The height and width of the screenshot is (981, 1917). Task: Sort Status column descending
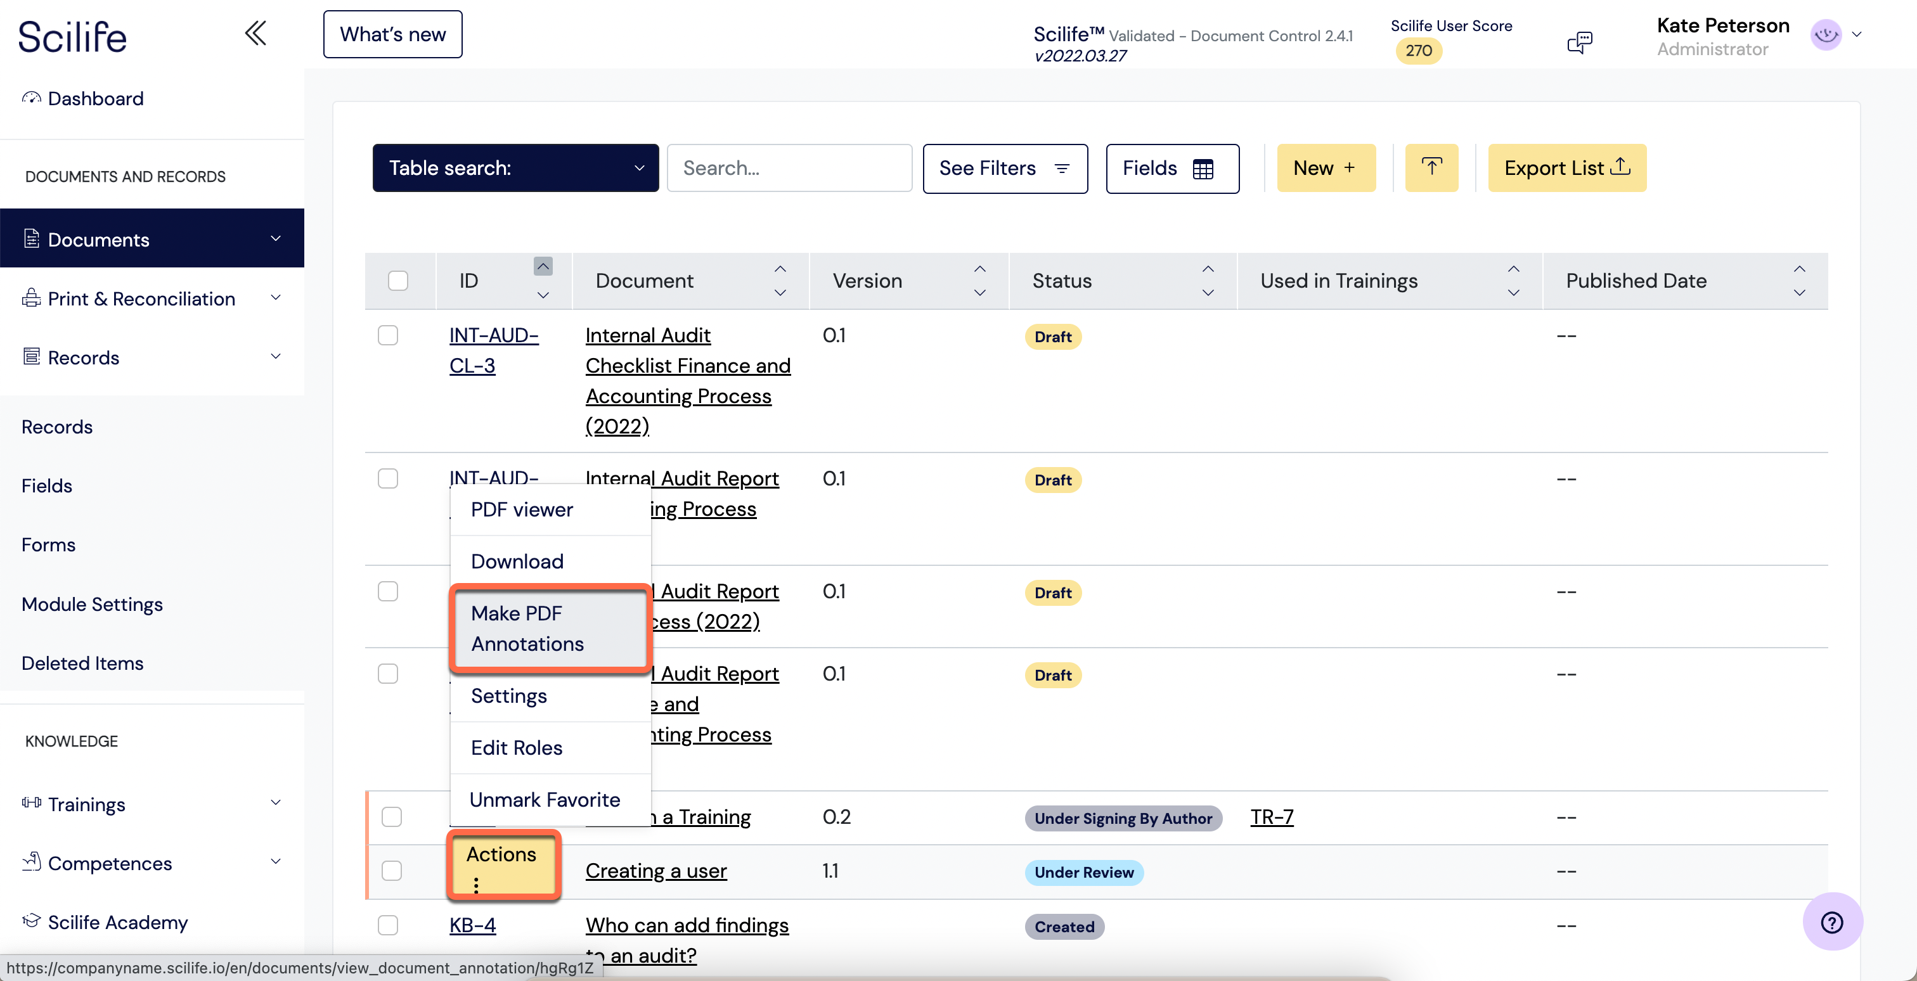pos(1208,293)
